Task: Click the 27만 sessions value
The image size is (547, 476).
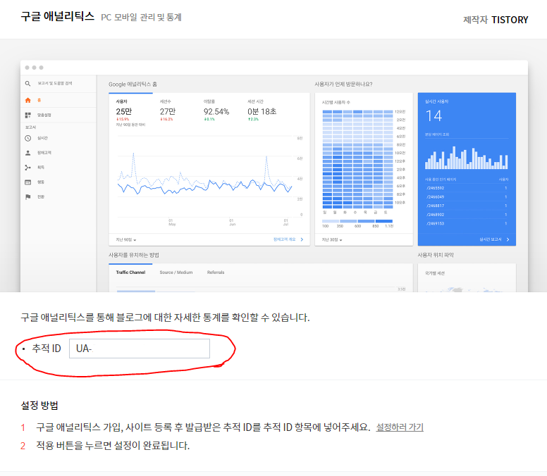Action: pyautogui.click(x=168, y=111)
